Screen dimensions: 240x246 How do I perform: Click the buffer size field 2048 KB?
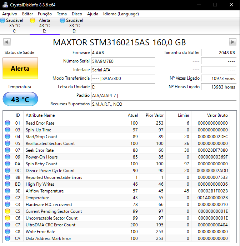(x=219, y=52)
